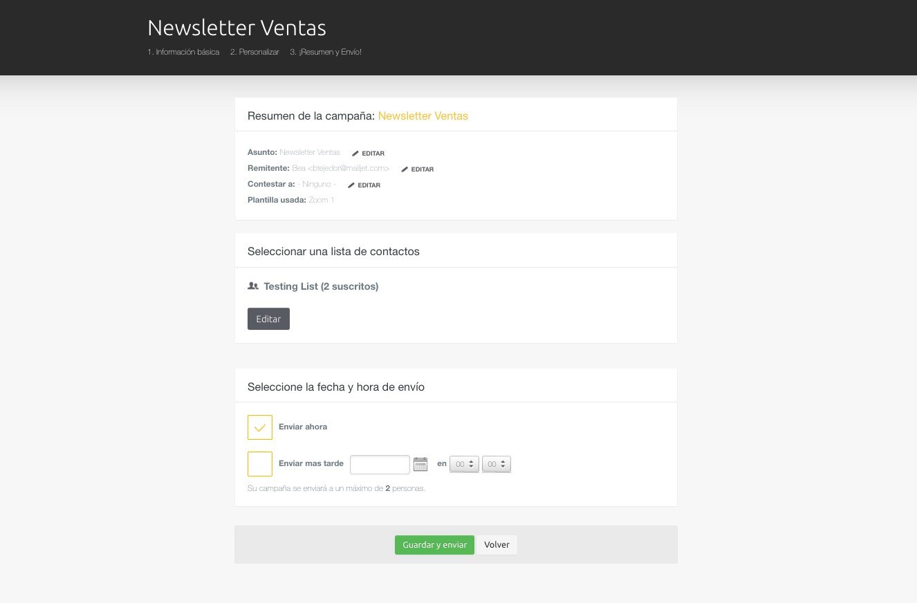917x603 pixels.
Task: Enable the Enviar mas tarde checkbox
Action: 260,464
